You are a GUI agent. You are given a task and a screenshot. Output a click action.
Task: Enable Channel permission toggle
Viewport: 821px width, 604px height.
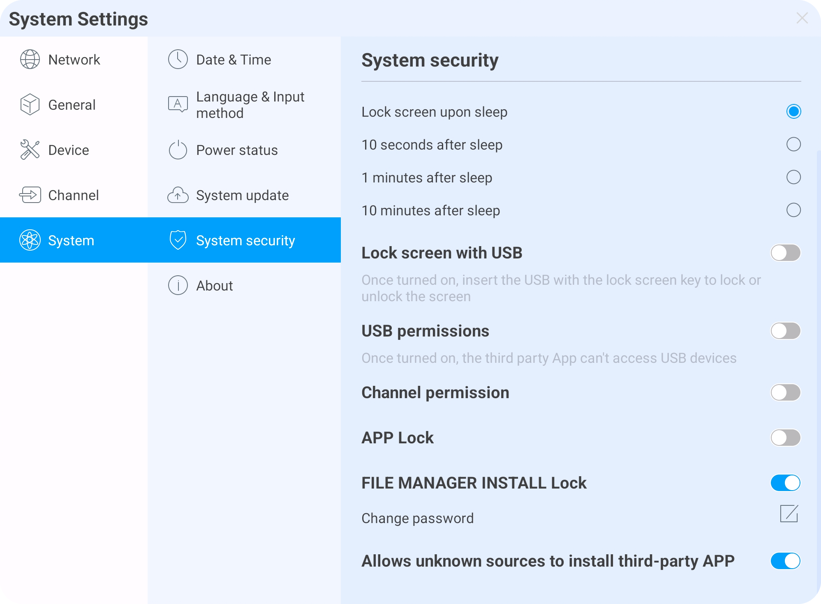(x=785, y=392)
